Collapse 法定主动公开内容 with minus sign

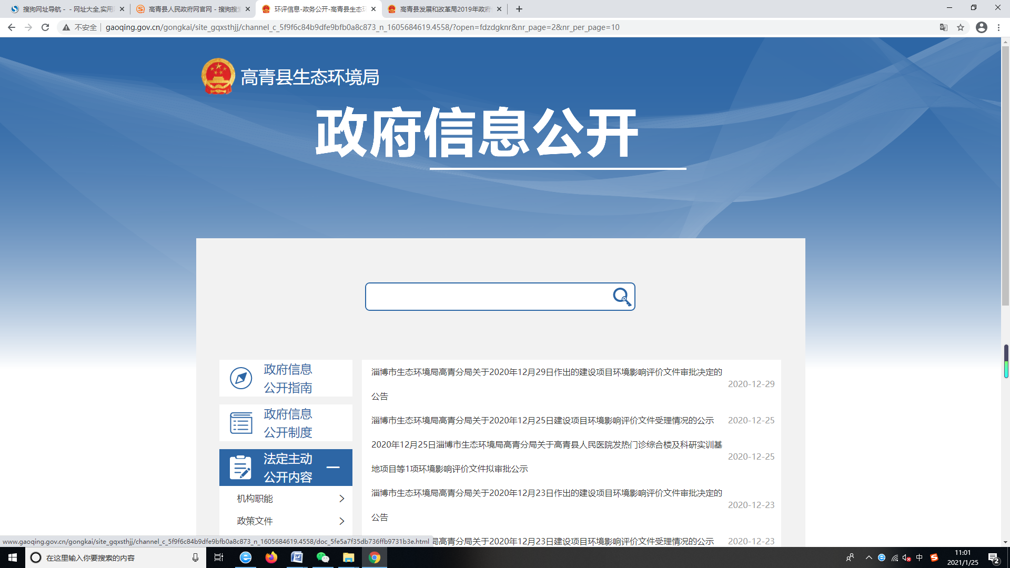coord(333,467)
